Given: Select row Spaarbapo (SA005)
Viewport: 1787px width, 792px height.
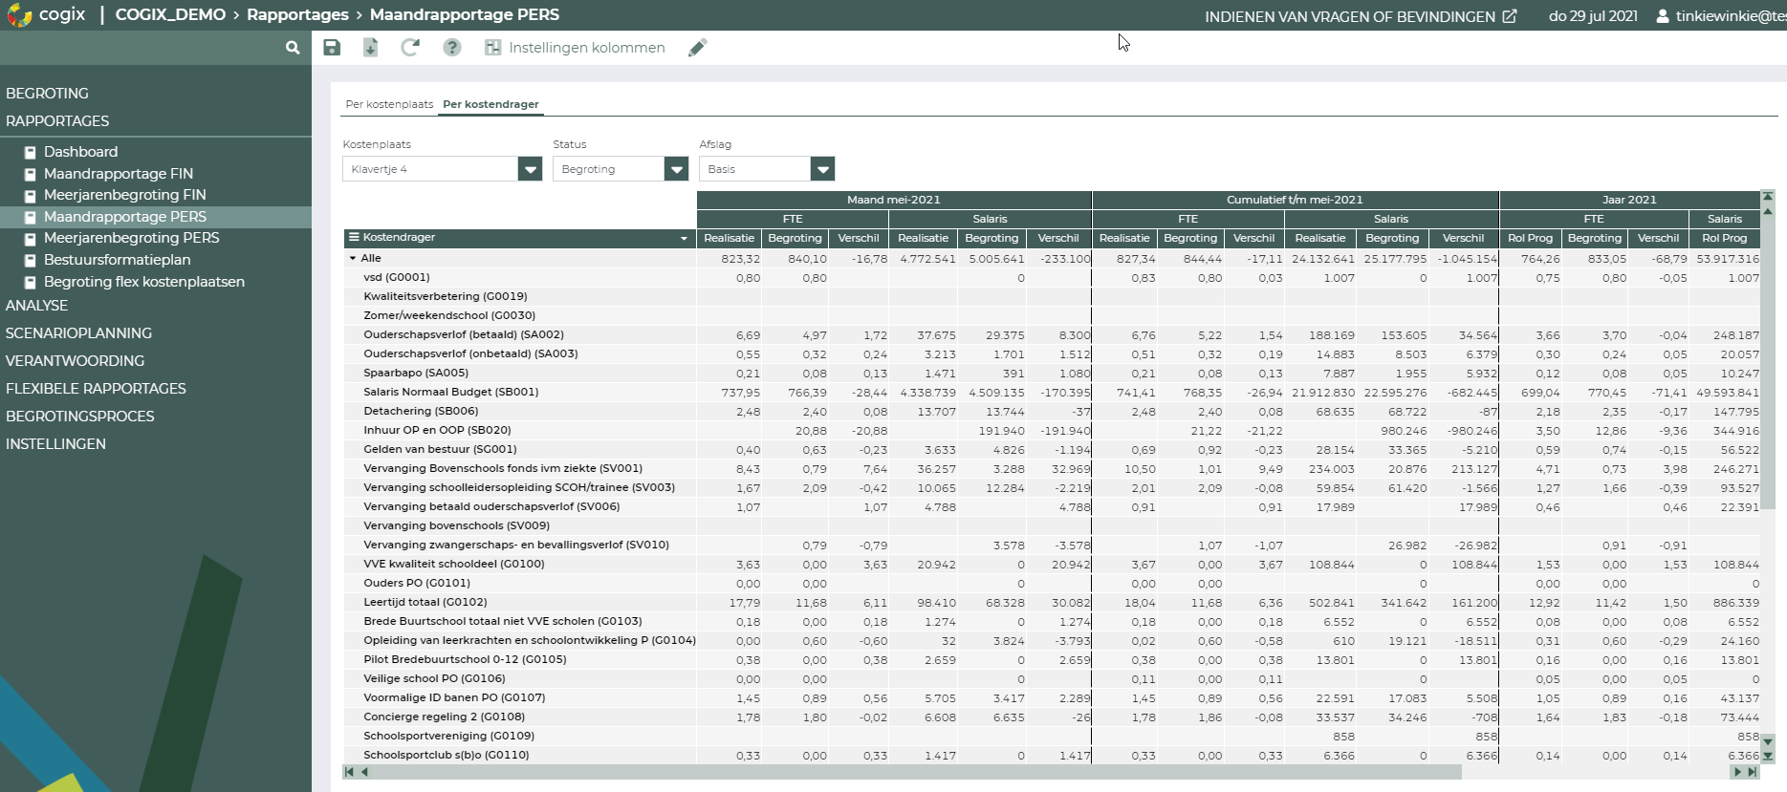Looking at the screenshot, I should click(1052, 373).
